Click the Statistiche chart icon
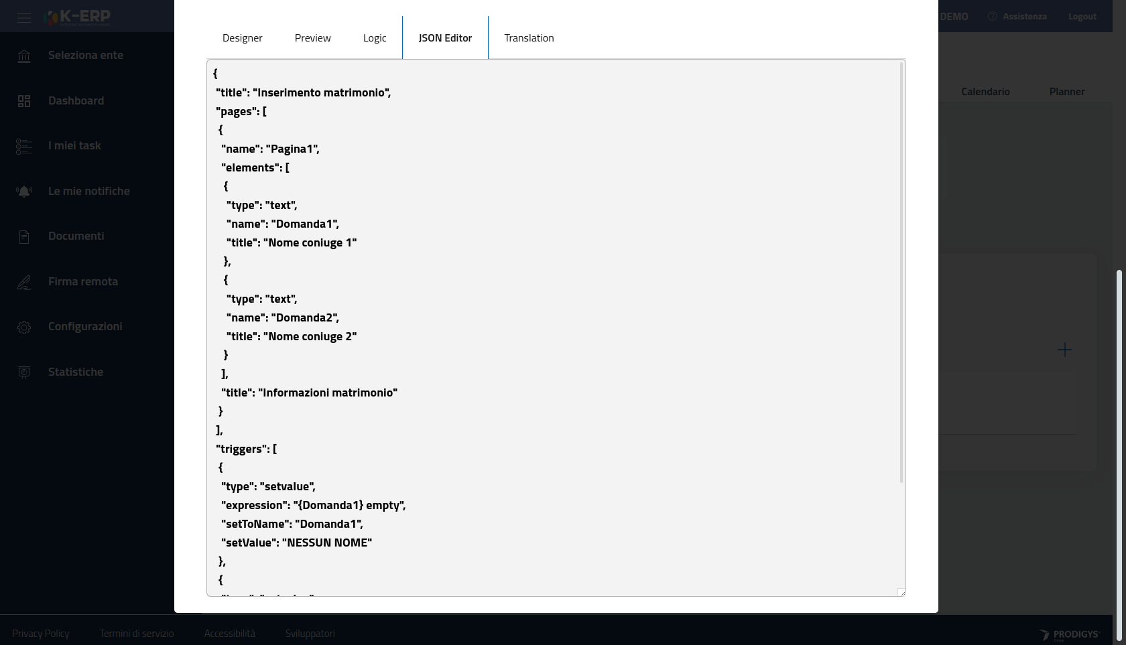The image size is (1126, 645). 24,372
